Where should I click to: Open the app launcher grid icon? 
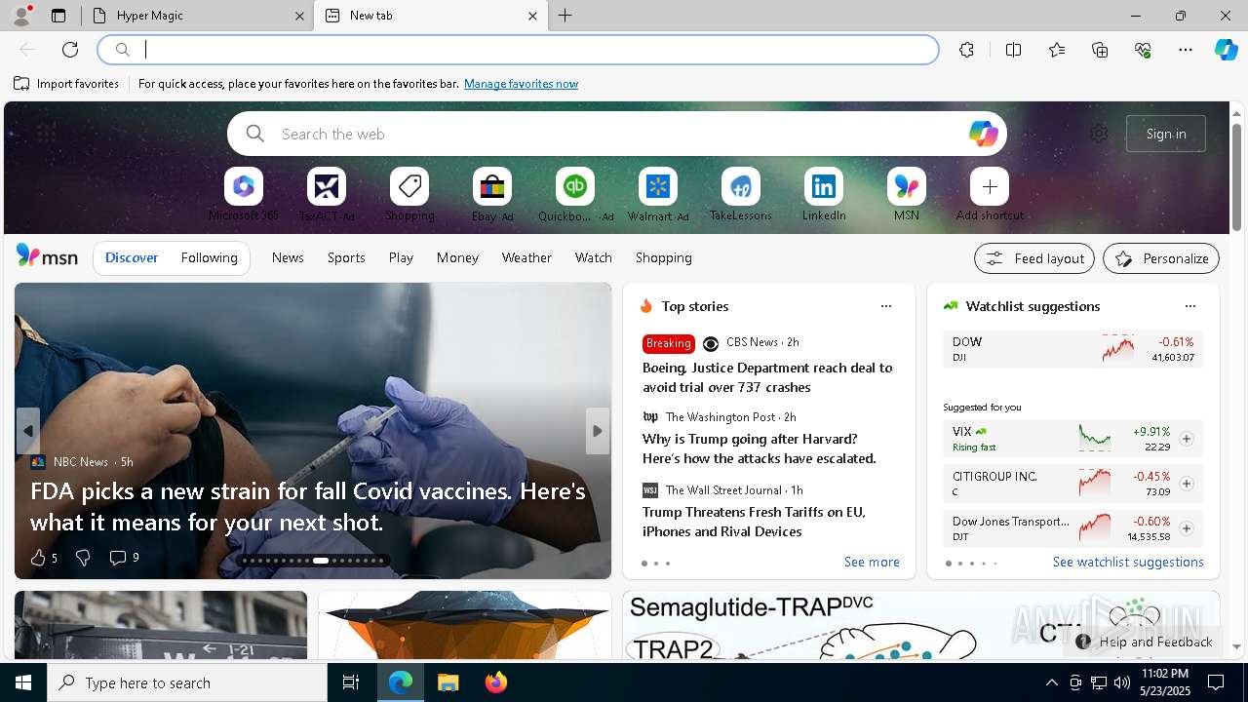tap(46, 134)
